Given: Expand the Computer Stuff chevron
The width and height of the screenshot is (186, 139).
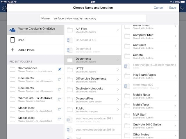Looking at the screenshot, I should coord(175,36).
